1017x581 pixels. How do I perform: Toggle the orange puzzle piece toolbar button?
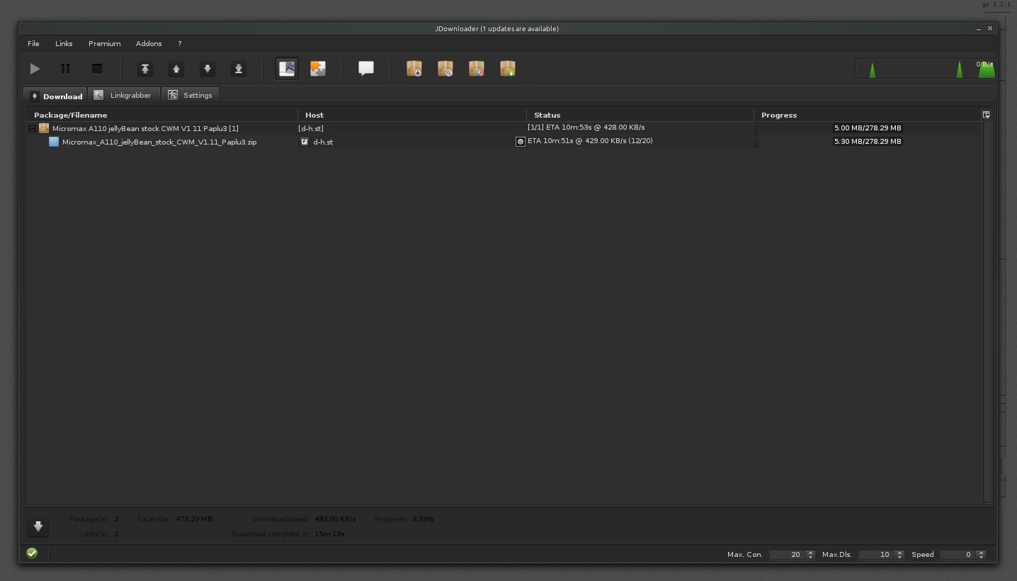(318, 69)
